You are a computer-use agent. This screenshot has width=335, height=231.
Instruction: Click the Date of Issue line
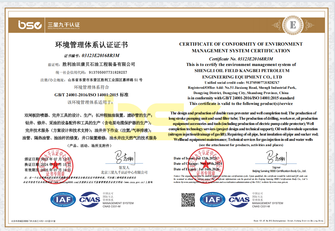coord(195,158)
